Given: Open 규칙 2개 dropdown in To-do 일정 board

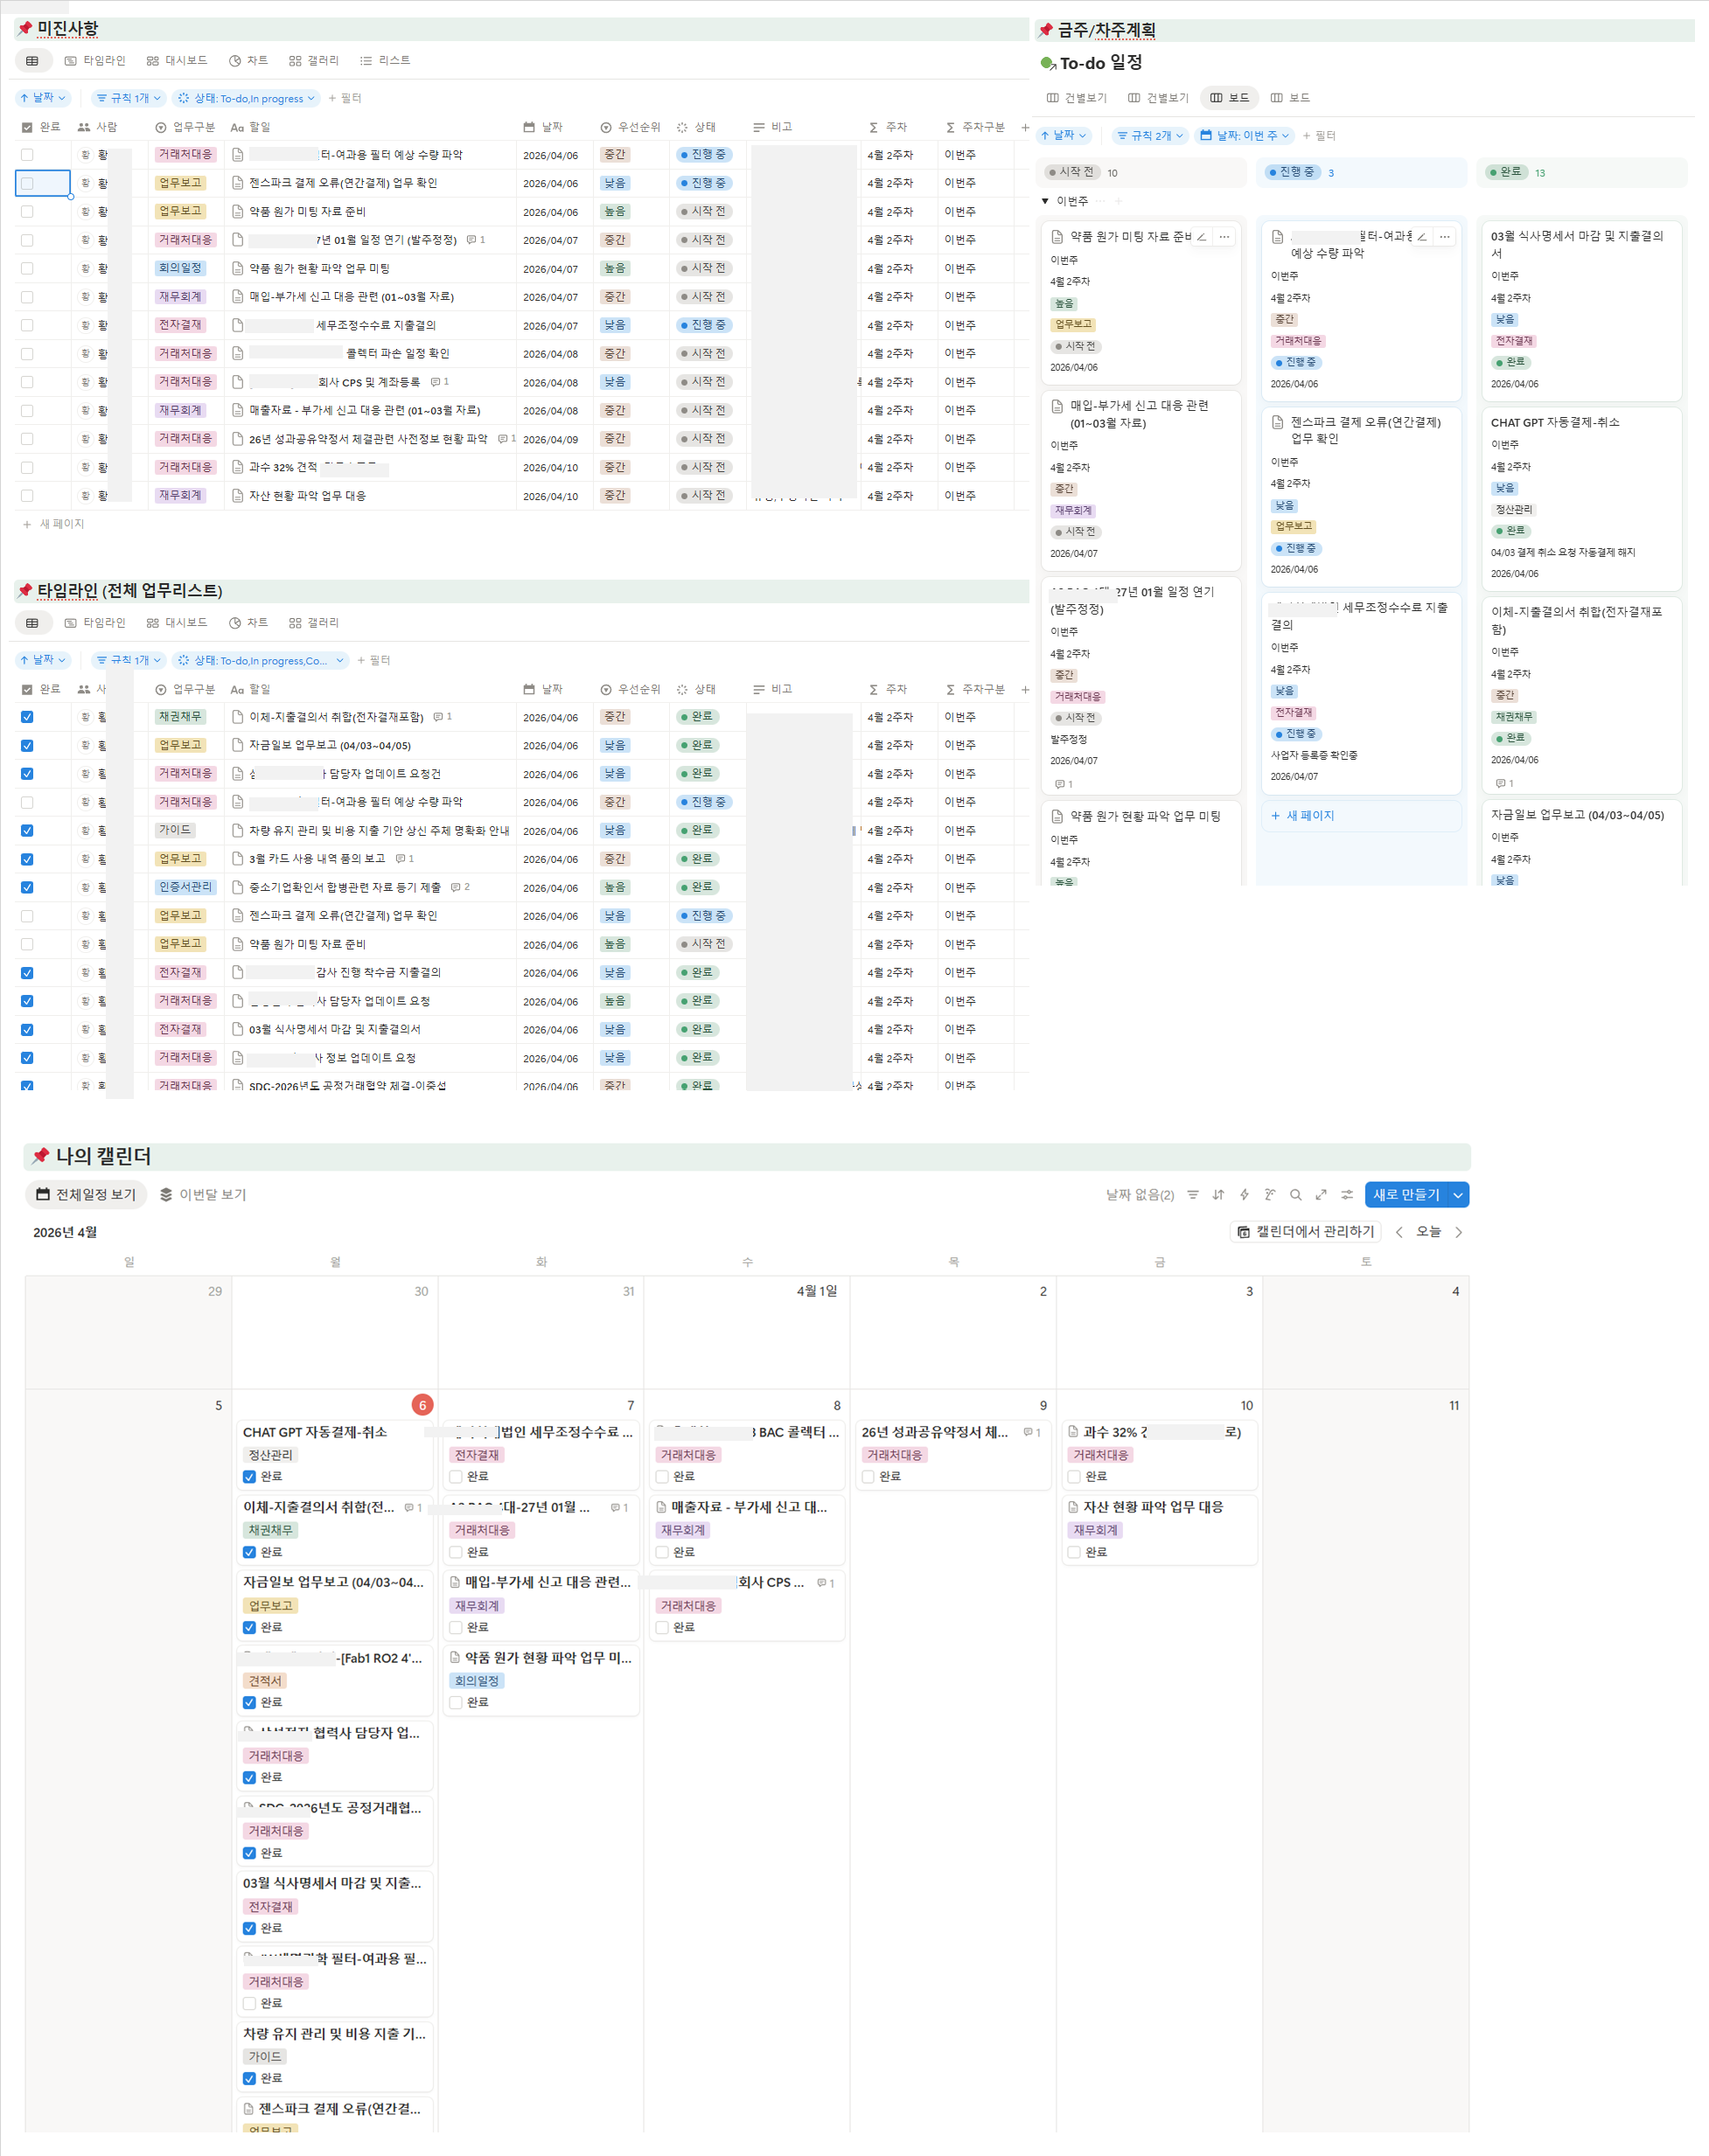Looking at the screenshot, I should 1149,135.
